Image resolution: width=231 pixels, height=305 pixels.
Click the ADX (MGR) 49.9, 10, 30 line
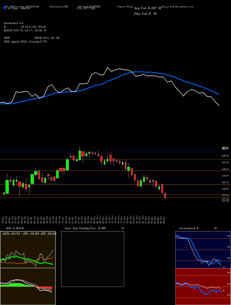(31, 38)
